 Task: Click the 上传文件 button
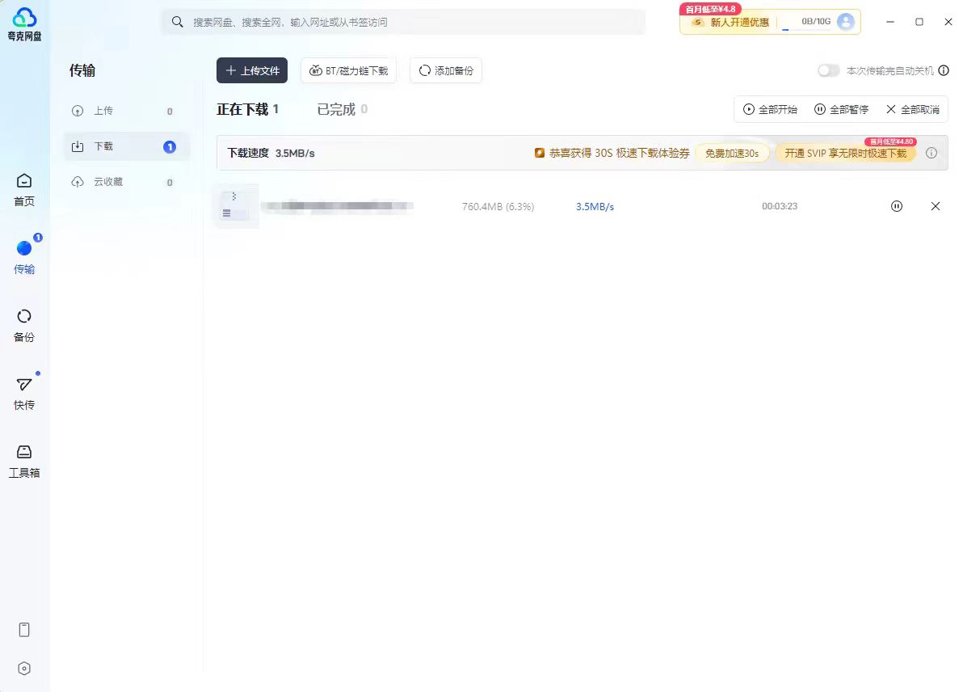click(x=252, y=71)
